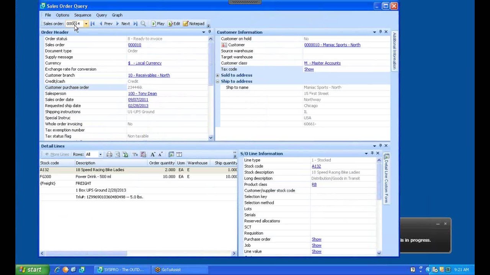Open the Detail Line Custom Form side tab

387,178
